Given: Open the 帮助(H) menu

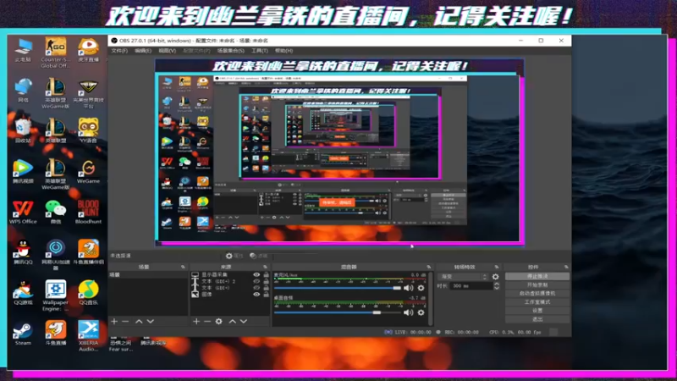Looking at the screenshot, I should point(283,51).
